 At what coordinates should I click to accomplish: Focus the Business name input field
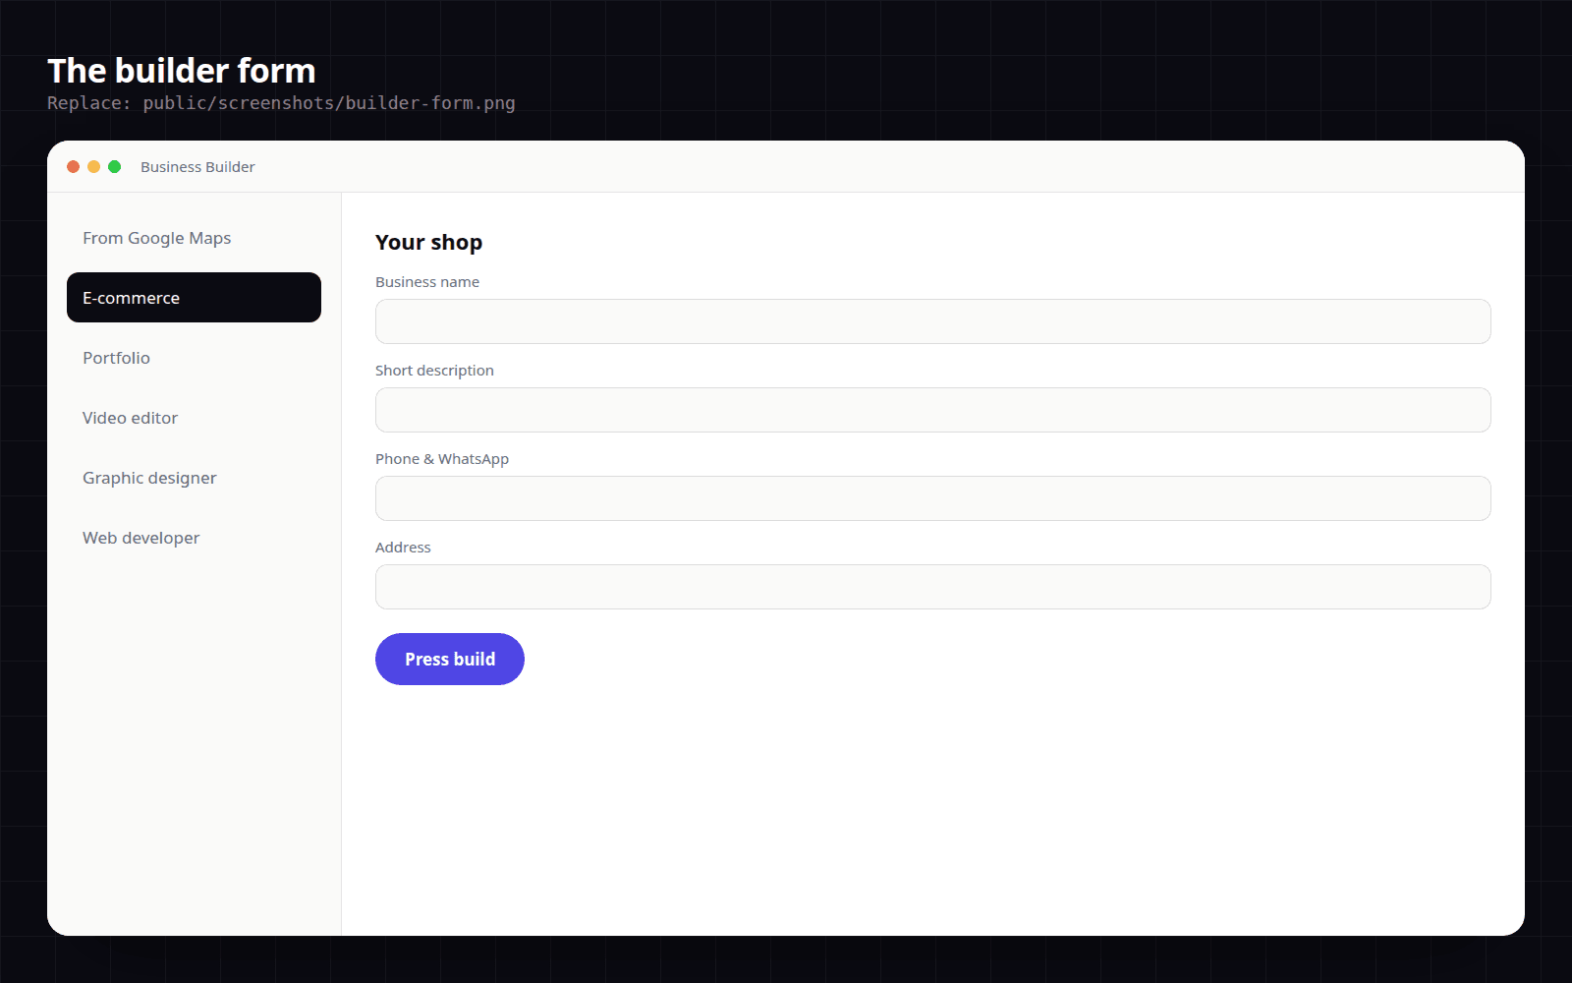tap(932, 321)
